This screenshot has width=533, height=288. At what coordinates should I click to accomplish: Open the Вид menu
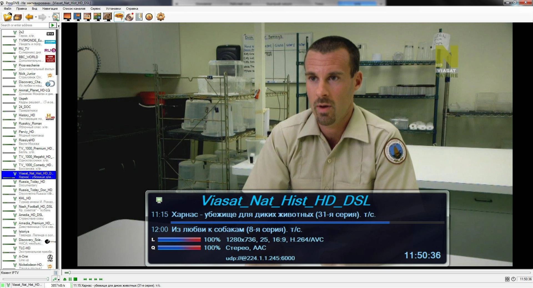(x=34, y=9)
